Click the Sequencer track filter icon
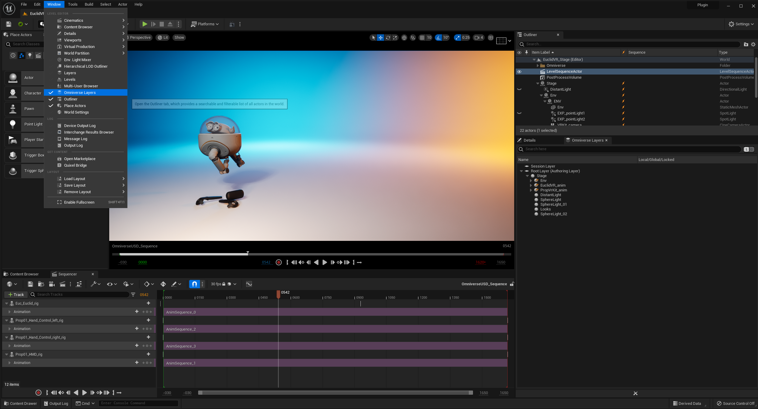The height and width of the screenshot is (409, 758). click(x=133, y=295)
